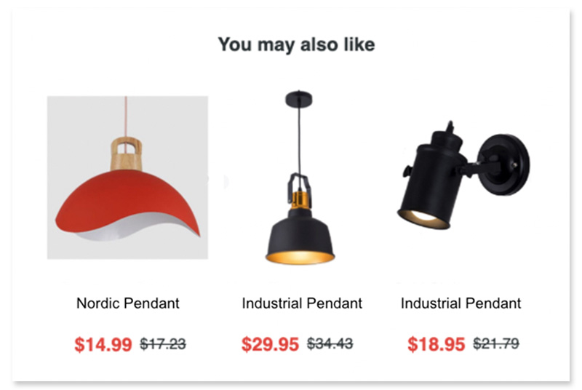The width and height of the screenshot is (582, 390).
Task: Select the $29.95 sale price
Action: pyautogui.click(x=270, y=344)
